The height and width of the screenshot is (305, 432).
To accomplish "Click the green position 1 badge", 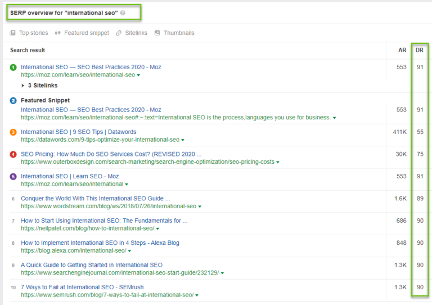I will tap(13, 68).
